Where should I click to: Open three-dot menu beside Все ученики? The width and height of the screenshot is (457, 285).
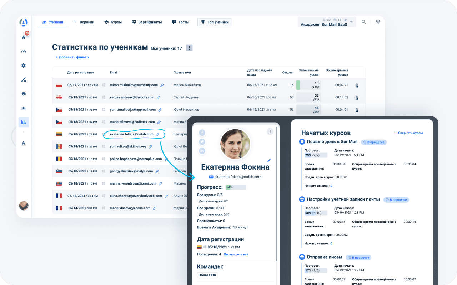click(x=189, y=48)
